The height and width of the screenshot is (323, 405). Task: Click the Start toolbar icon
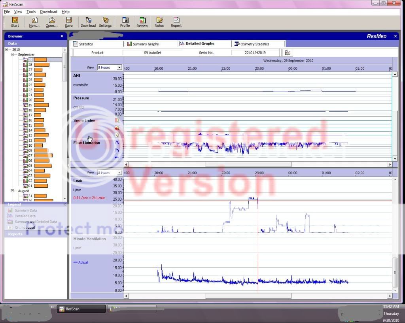click(15, 22)
